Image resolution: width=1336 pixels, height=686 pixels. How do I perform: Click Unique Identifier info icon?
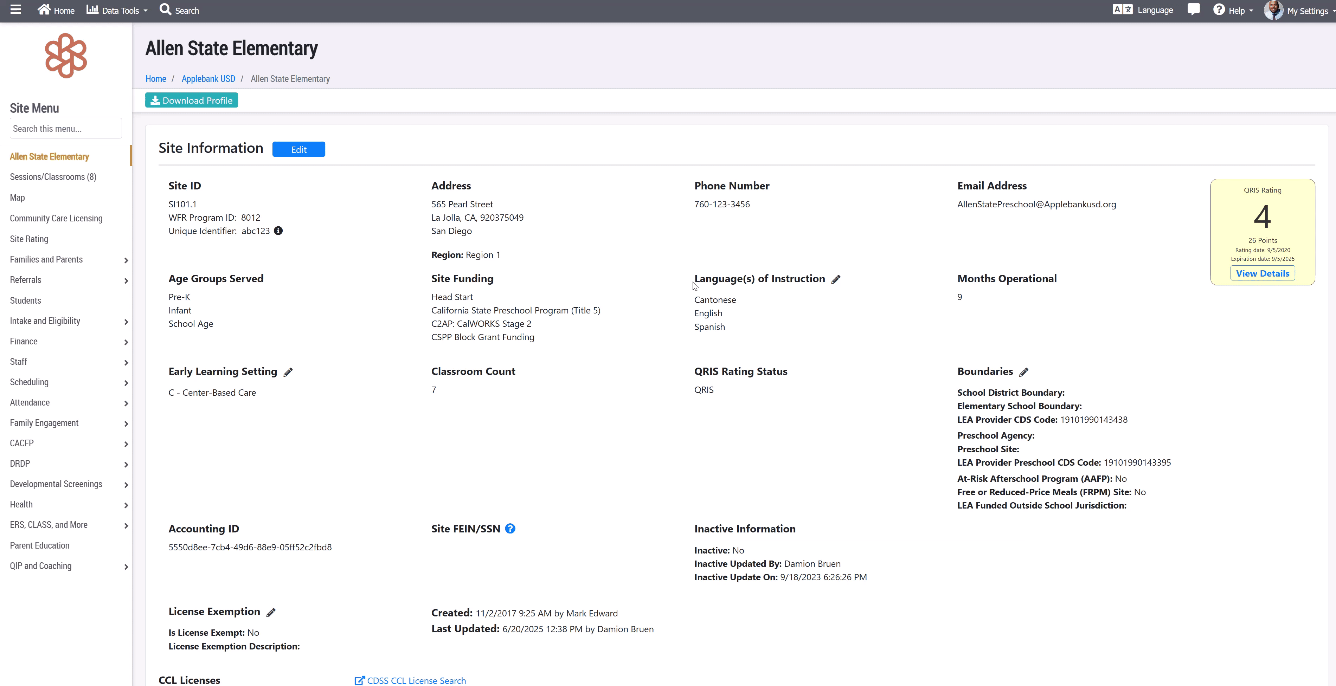click(x=278, y=231)
